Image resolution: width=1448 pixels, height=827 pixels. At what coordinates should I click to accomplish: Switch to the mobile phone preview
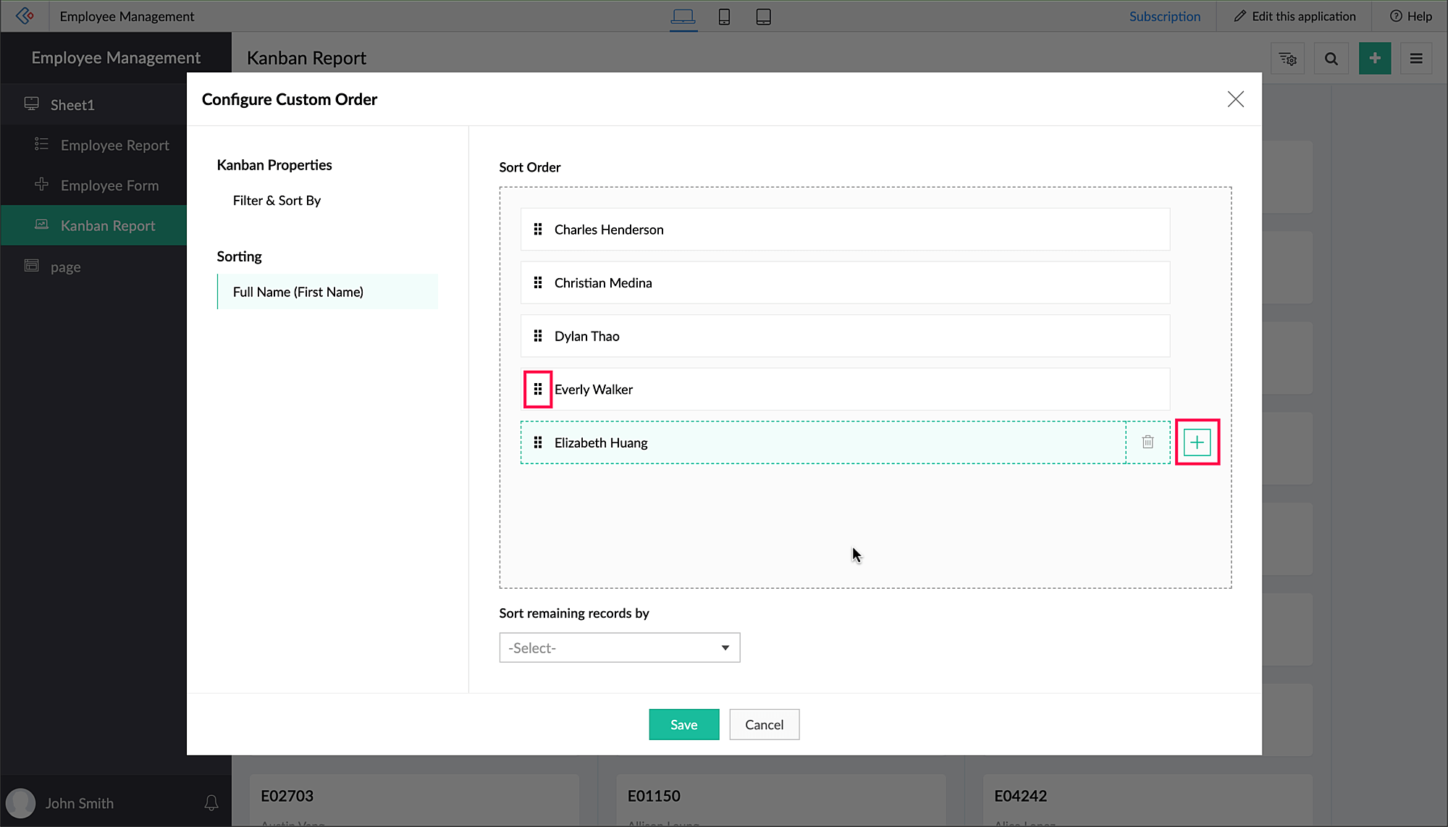(723, 17)
